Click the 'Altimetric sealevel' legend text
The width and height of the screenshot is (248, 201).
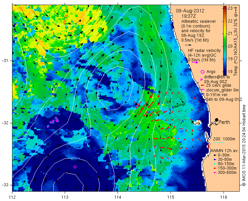[198, 21]
